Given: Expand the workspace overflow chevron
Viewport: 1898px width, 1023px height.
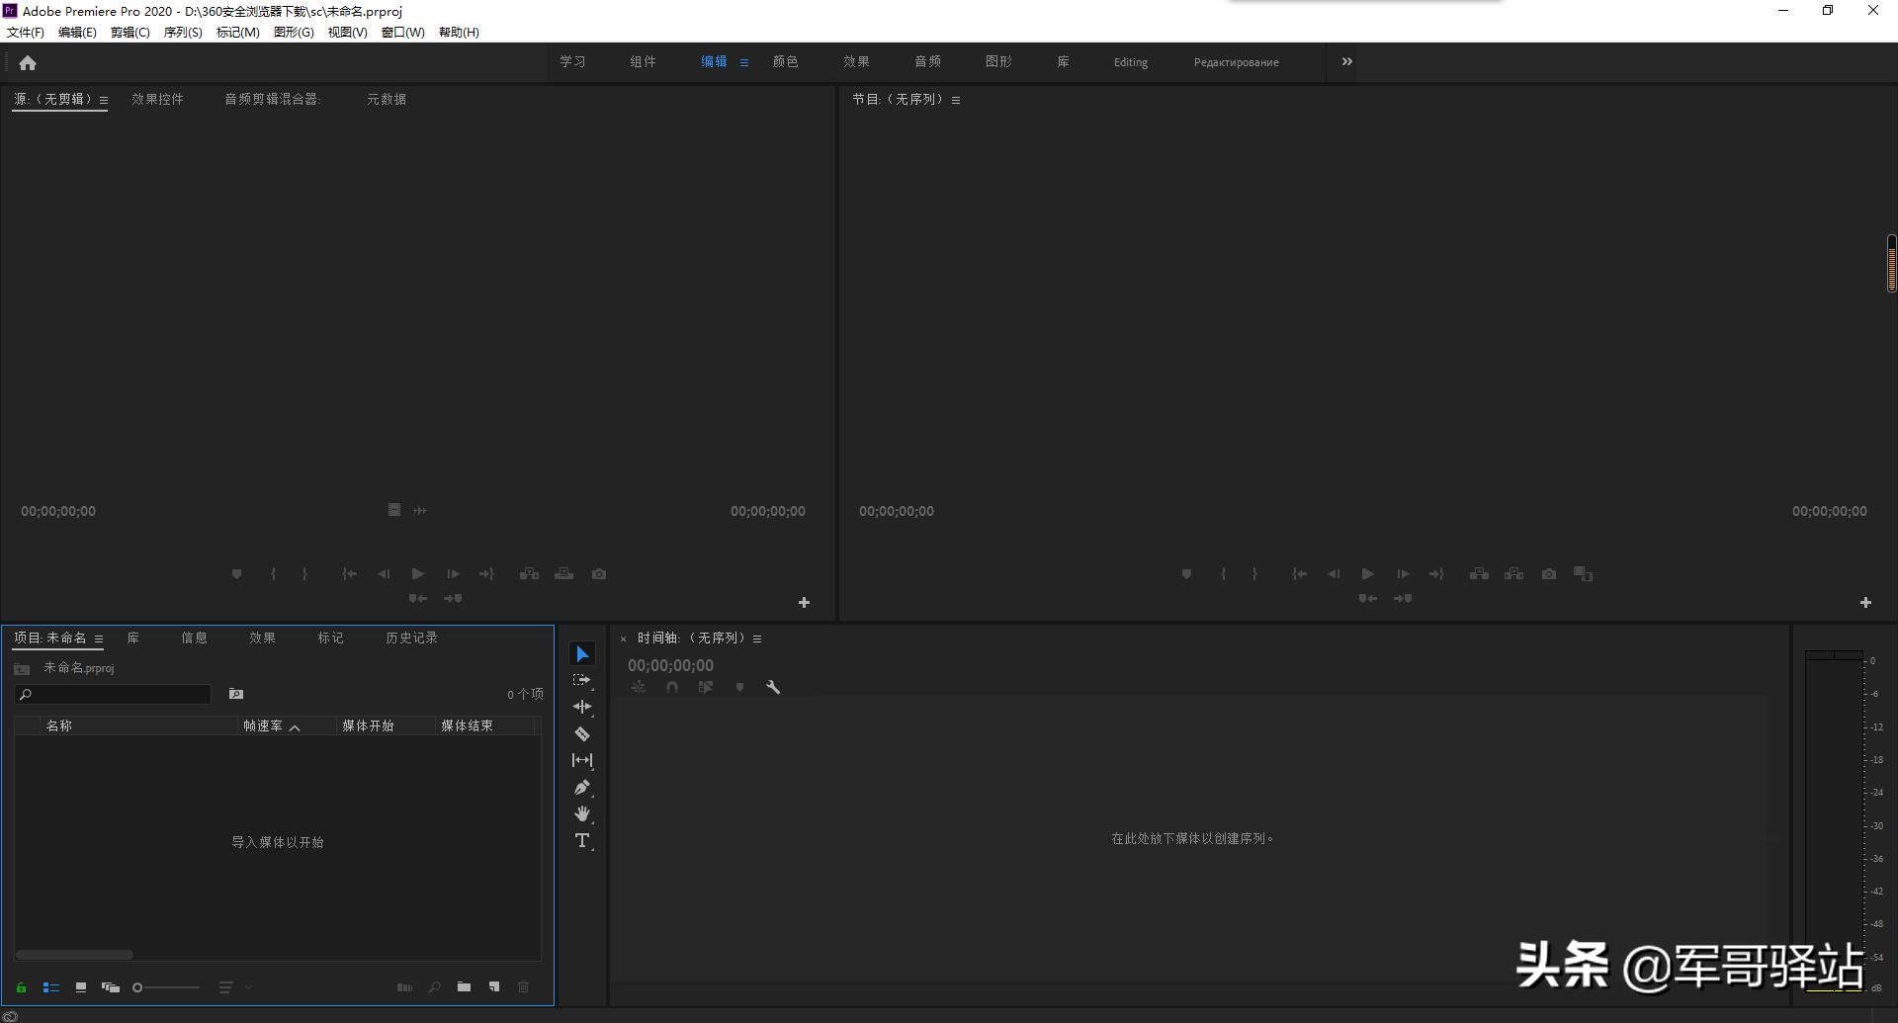Looking at the screenshot, I should coord(1346,61).
